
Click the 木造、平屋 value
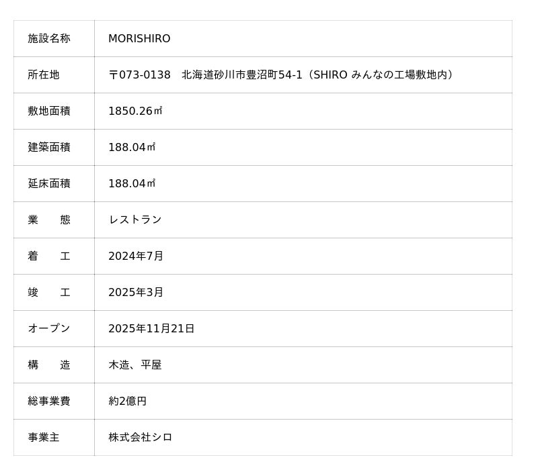click(x=135, y=365)
